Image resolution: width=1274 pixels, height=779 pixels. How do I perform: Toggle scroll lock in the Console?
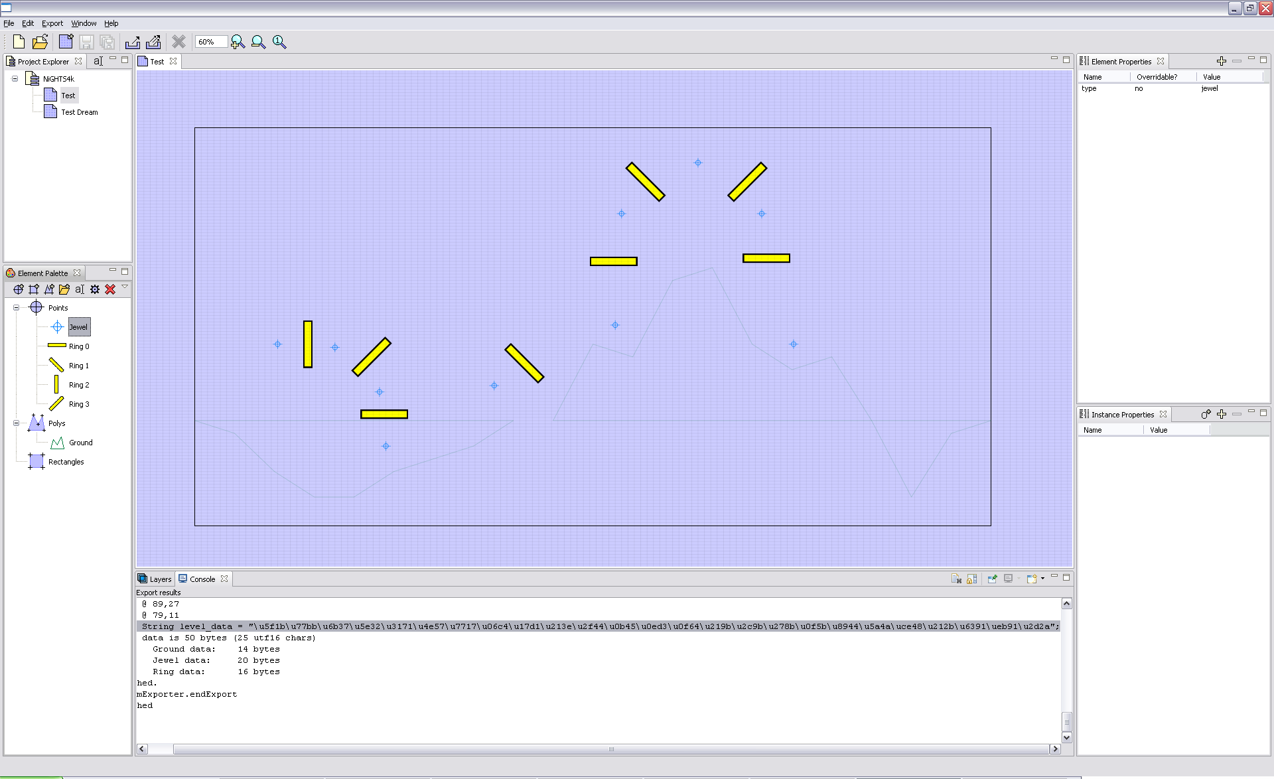[x=972, y=579]
